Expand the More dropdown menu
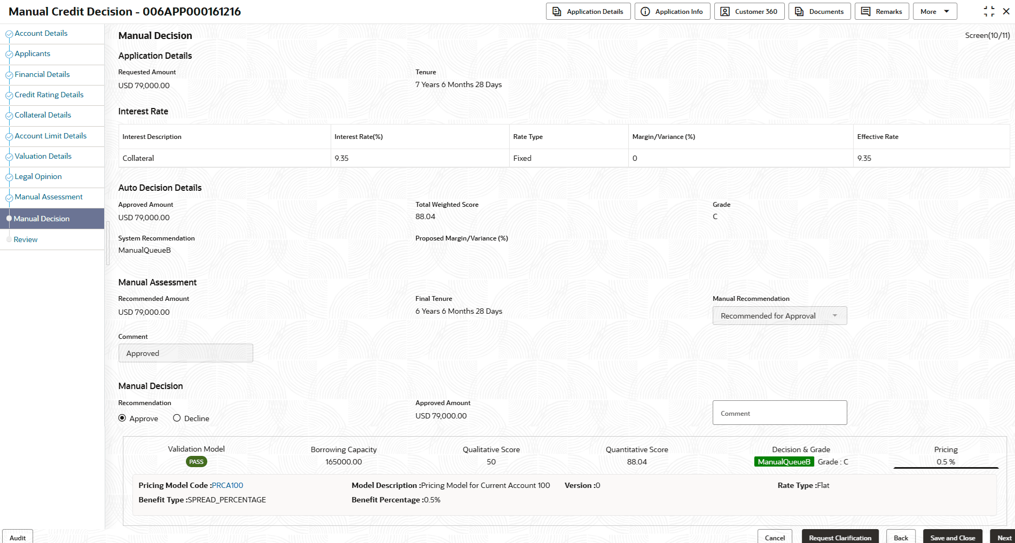Viewport: 1015px width, 543px height. (935, 11)
